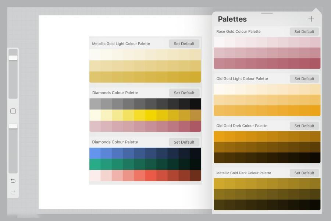Click the brush size slider handle
The height and width of the screenshot is (221, 331).
(13, 58)
